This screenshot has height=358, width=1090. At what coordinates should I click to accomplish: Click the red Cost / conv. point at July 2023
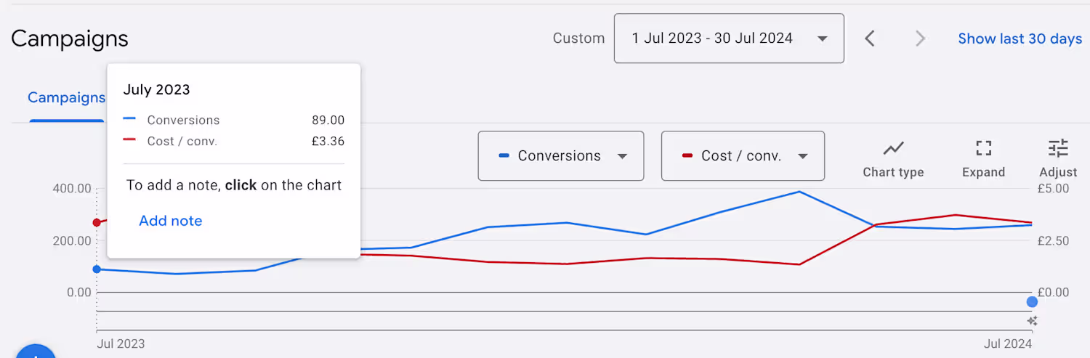click(97, 222)
